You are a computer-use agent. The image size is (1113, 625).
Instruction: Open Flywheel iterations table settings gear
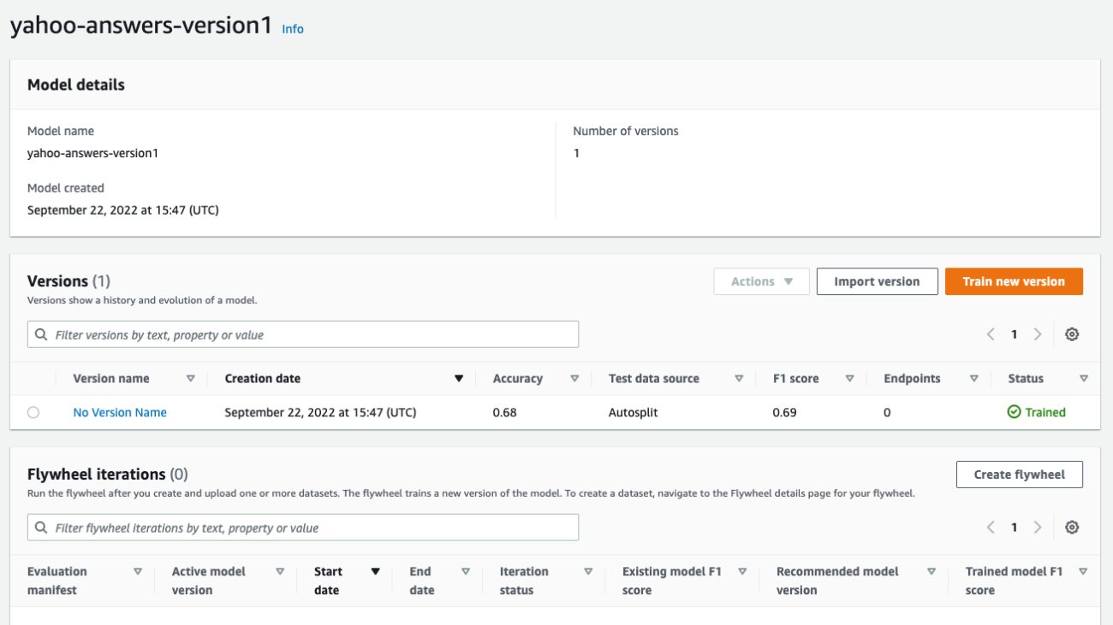click(1071, 528)
